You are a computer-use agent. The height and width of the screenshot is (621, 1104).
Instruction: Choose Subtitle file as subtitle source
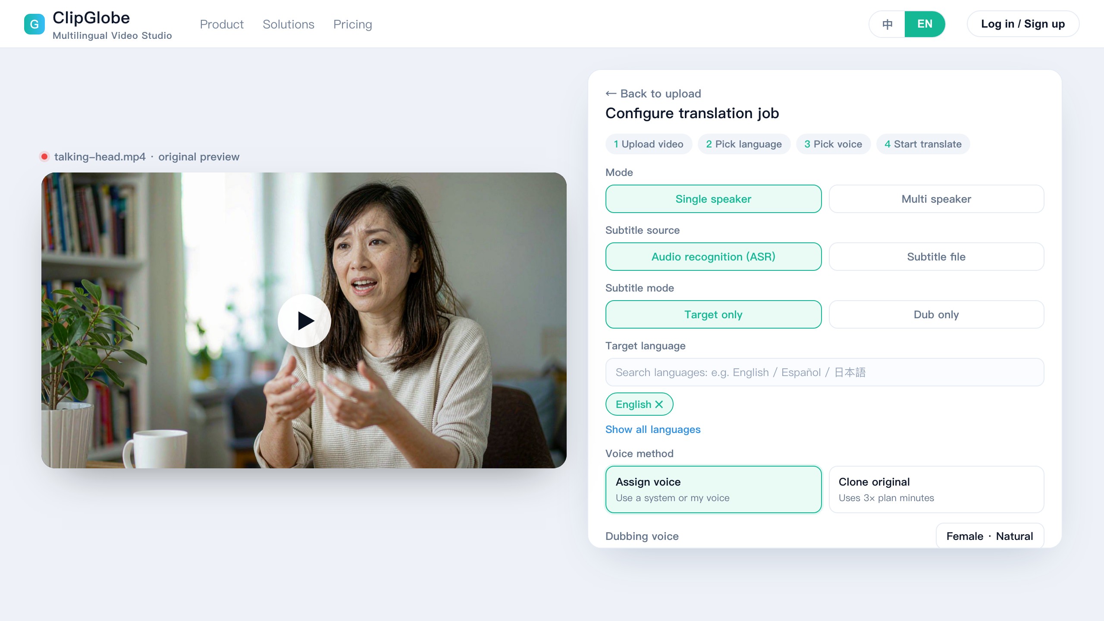coord(936,257)
